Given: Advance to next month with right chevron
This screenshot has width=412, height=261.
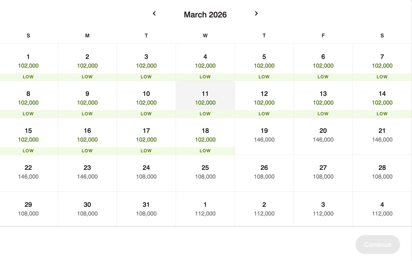Looking at the screenshot, I should pyautogui.click(x=256, y=13).
